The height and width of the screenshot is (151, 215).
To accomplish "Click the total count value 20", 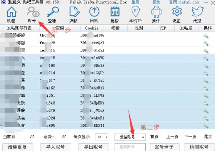I will pyautogui.click(x=64, y=137).
